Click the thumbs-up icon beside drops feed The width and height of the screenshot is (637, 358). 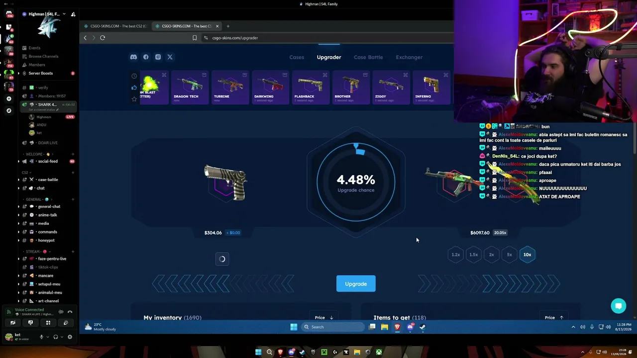point(134,88)
